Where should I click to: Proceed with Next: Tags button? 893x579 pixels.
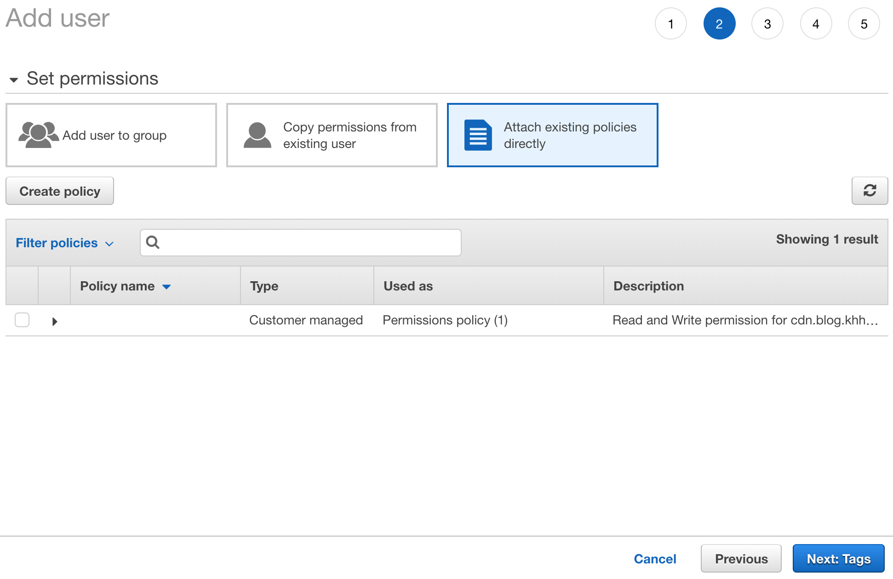(x=838, y=559)
